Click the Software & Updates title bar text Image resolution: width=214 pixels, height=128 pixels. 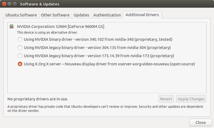(40, 4)
